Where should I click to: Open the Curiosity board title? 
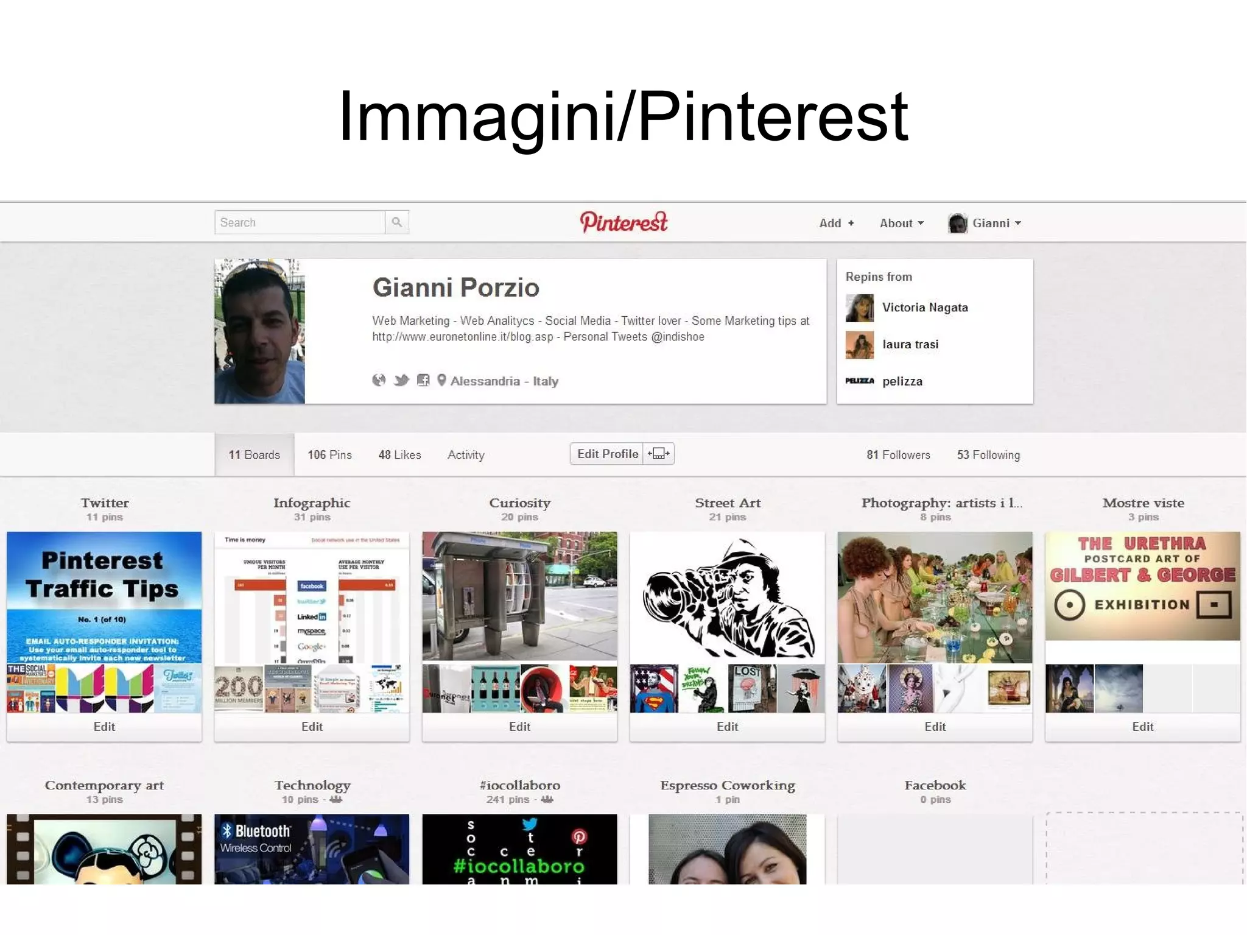pos(519,503)
